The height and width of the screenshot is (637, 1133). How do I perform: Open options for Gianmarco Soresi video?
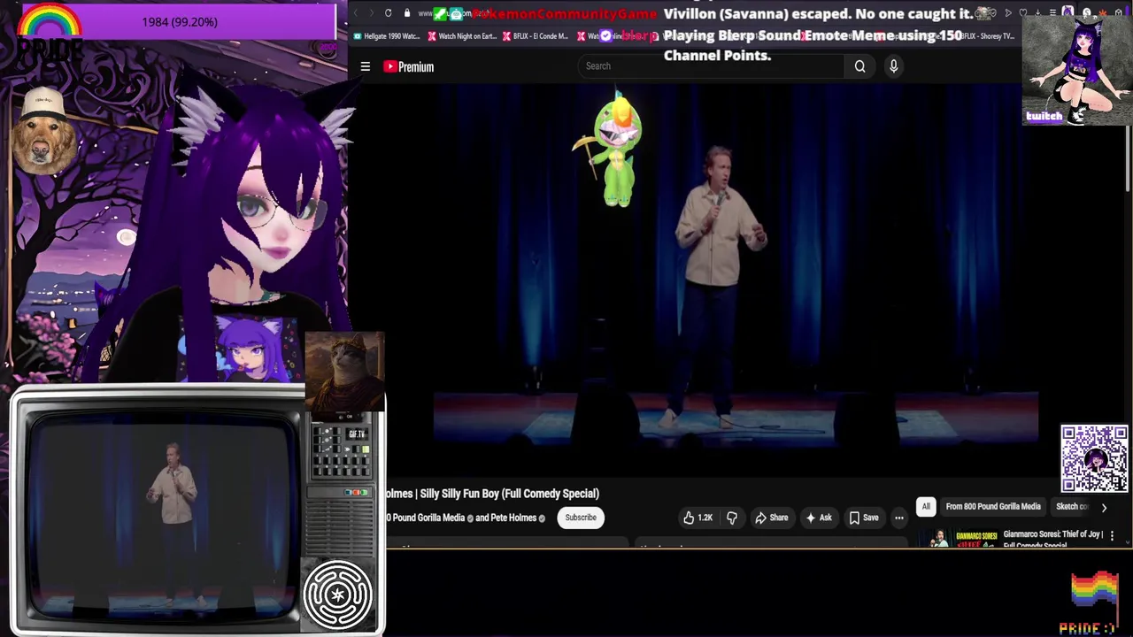1112,536
